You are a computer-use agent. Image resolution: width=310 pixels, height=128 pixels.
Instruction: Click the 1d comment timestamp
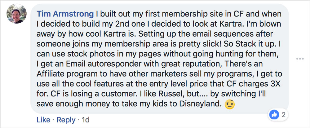pos(86,120)
